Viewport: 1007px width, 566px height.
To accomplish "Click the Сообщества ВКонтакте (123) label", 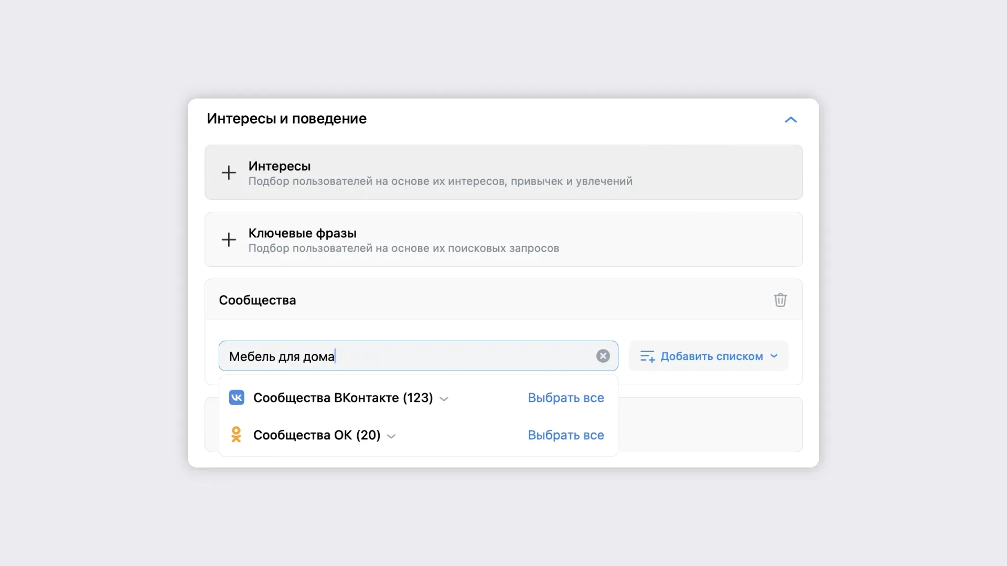I will point(343,398).
